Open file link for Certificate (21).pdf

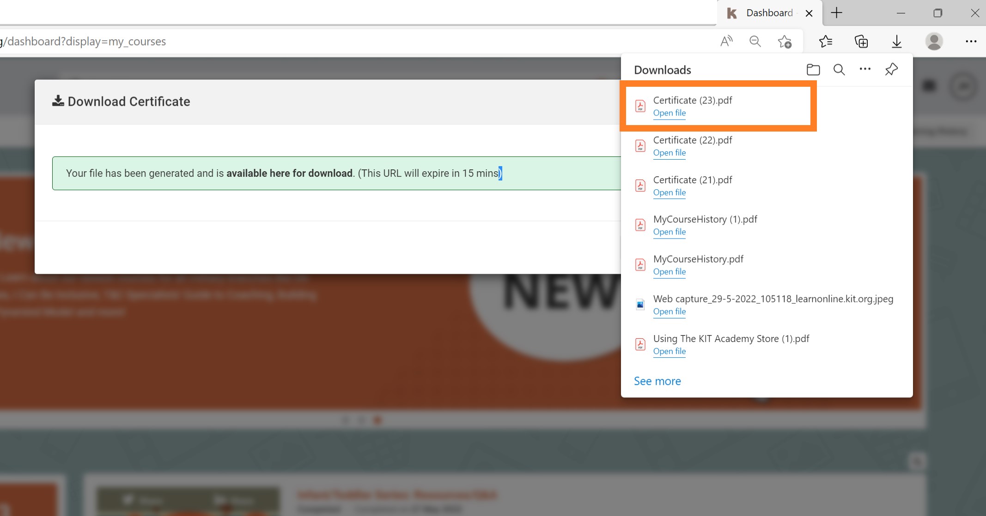coord(670,192)
